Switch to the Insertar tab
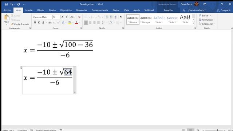233x131 pixels. coord(29,10)
